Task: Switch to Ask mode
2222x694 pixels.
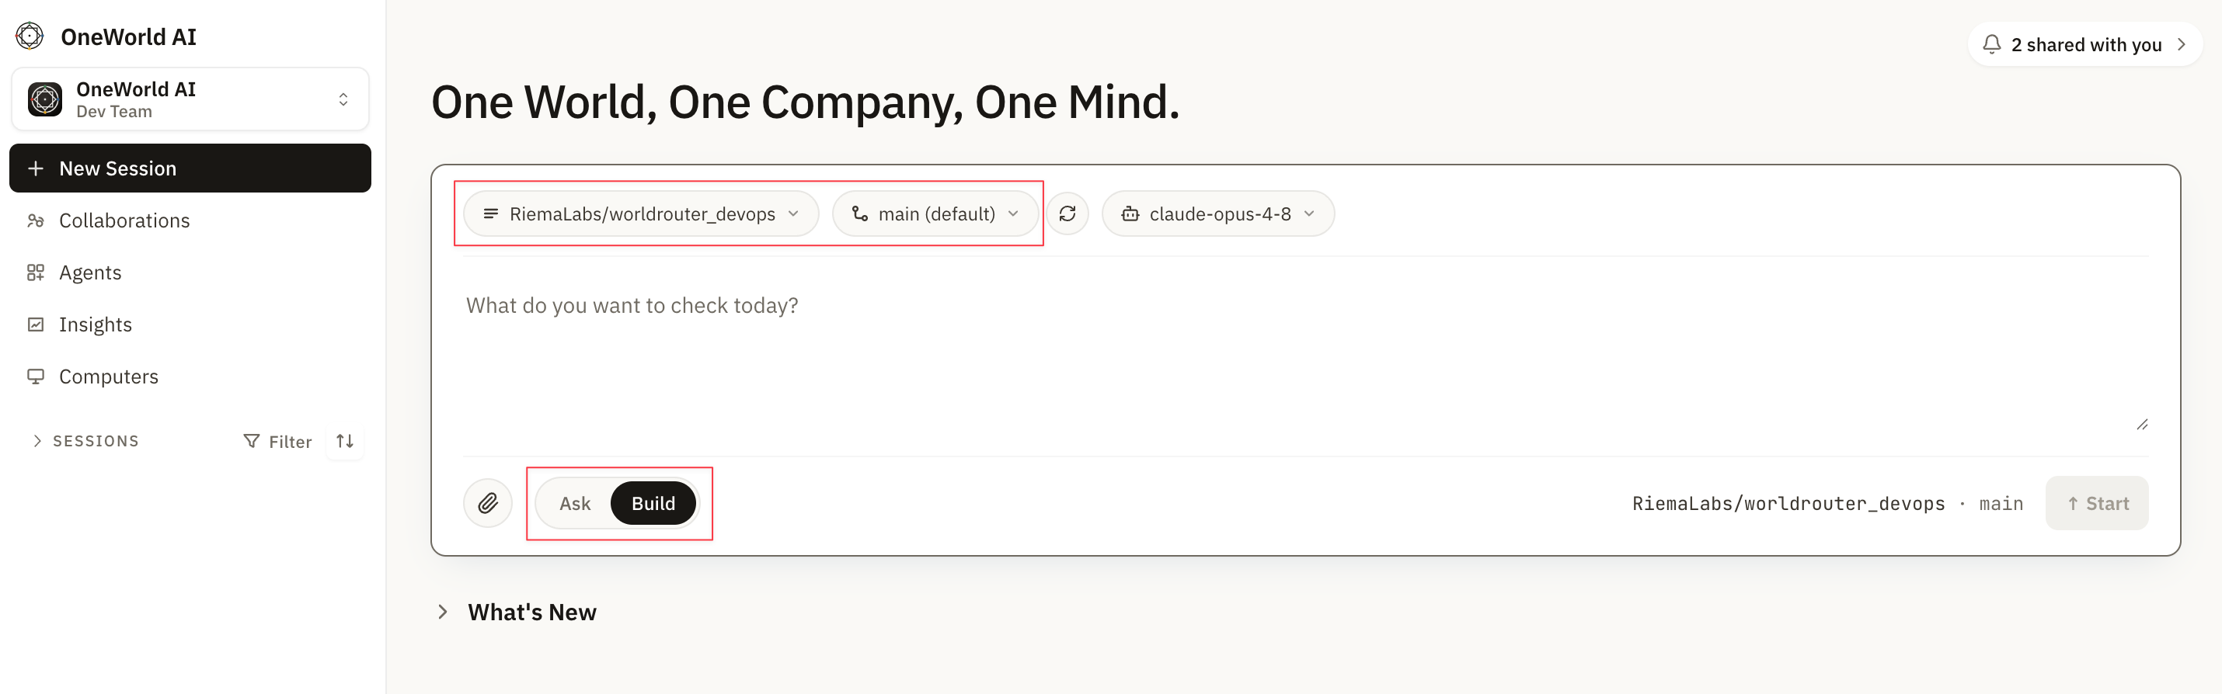Action: pos(574,504)
